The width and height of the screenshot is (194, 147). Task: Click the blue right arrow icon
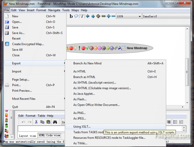[93, 16]
